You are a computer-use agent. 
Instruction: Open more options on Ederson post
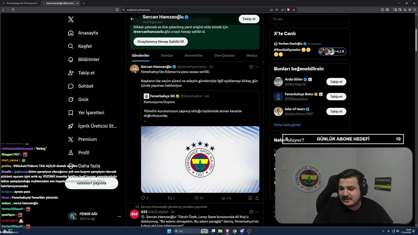pos(257,67)
